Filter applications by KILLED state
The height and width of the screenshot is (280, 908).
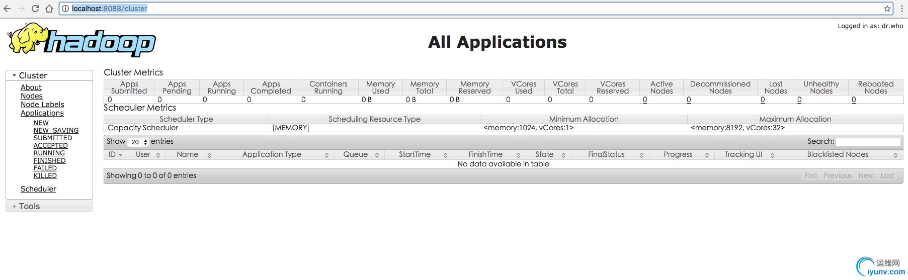pyautogui.click(x=45, y=175)
